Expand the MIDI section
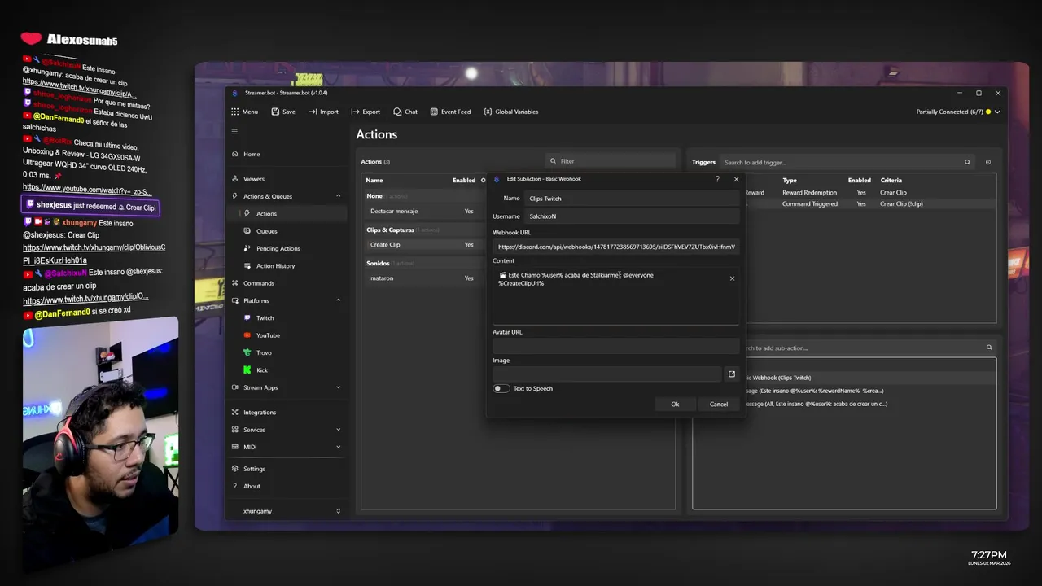This screenshot has width=1042, height=586. pos(339,447)
